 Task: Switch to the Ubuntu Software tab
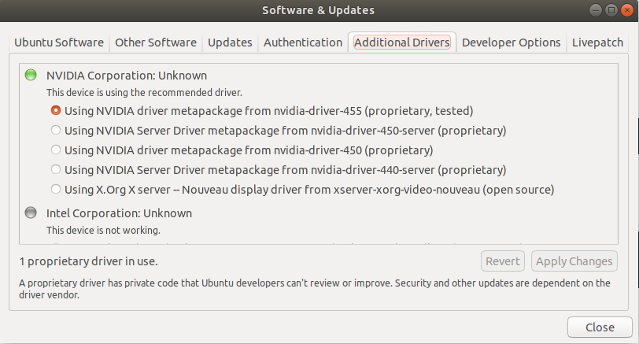coord(59,43)
